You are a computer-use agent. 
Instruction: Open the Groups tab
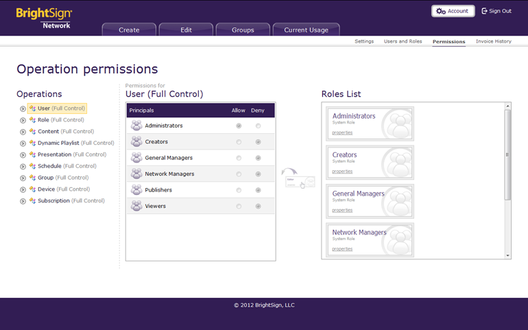[x=243, y=30]
